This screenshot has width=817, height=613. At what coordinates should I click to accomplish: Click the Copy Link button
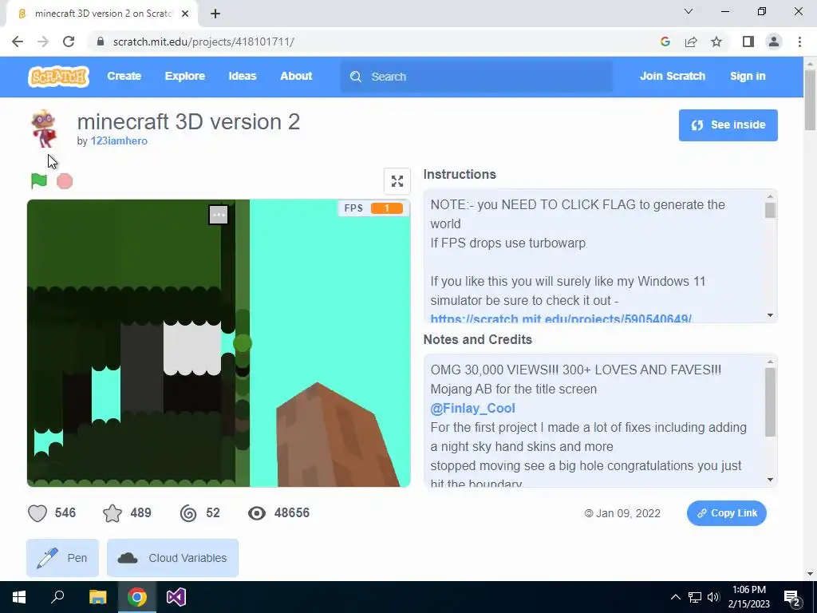pyautogui.click(x=726, y=513)
